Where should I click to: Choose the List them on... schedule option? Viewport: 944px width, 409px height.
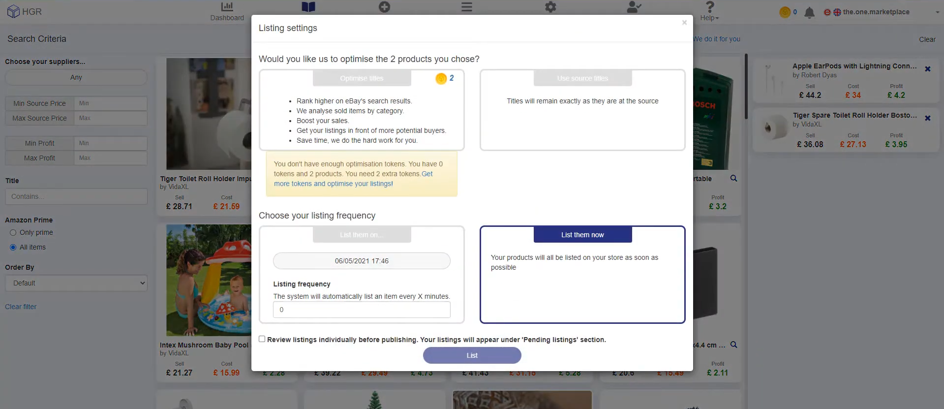(362, 235)
